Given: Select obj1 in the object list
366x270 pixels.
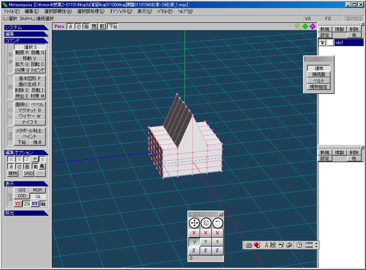Looking at the screenshot, I should 349,43.
